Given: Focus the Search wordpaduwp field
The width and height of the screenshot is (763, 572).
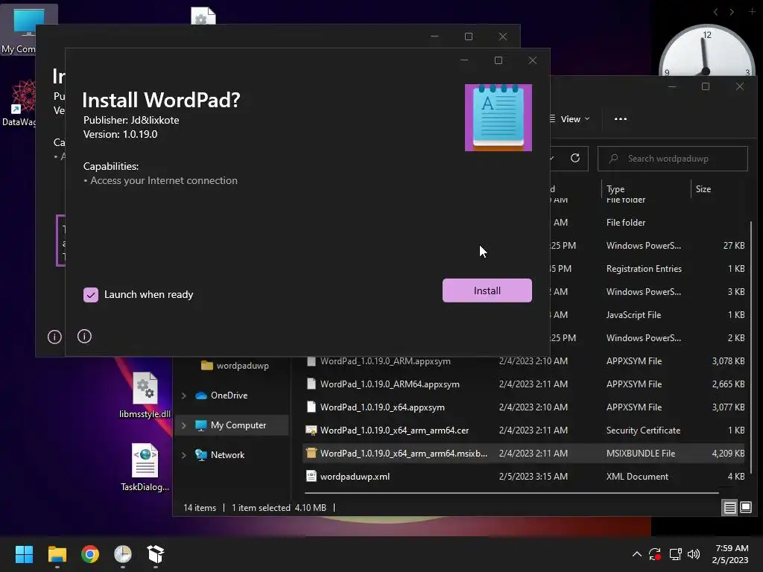Looking at the screenshot, I should point(673,159).
